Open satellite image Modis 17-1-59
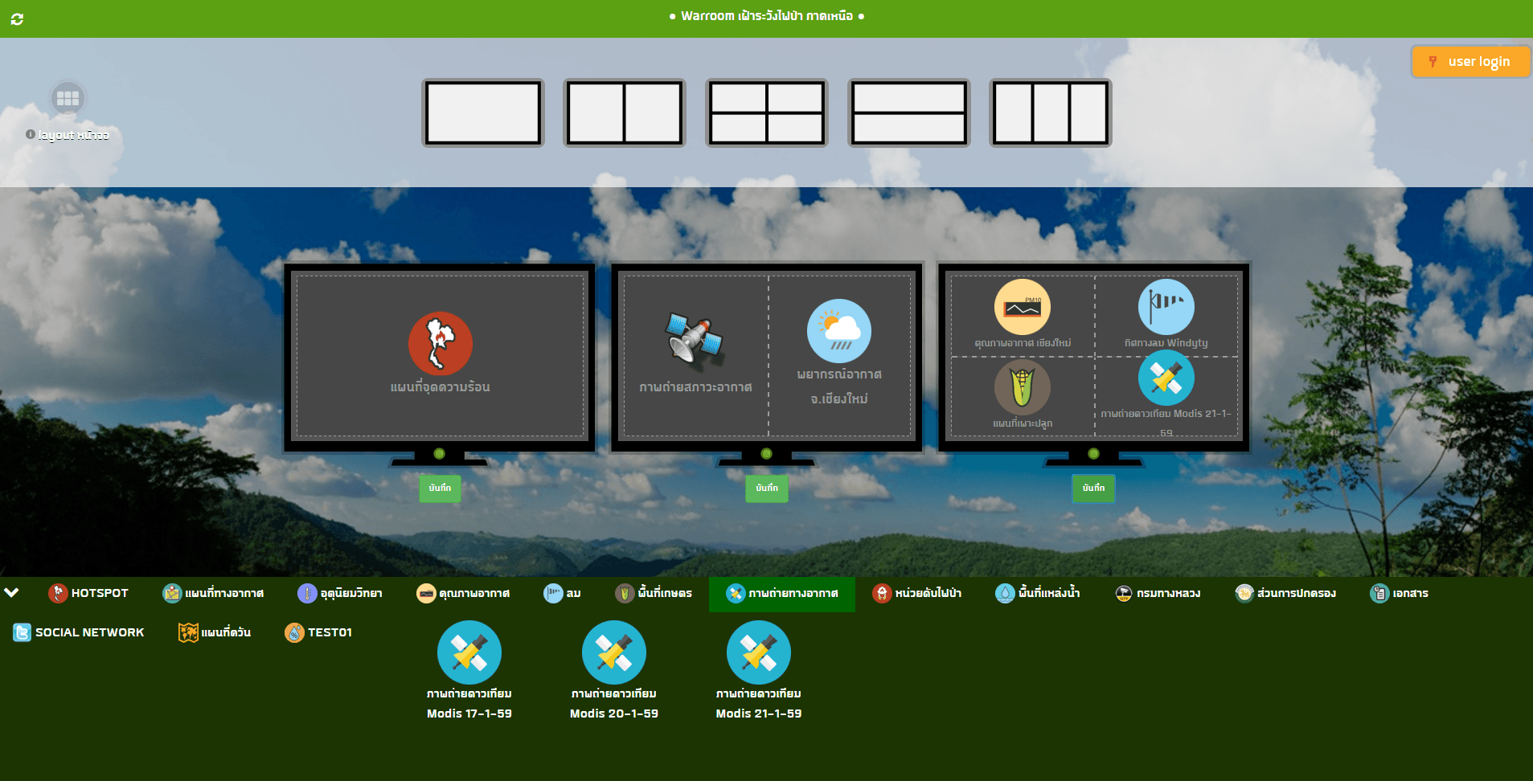The height and width of the screenshot is (781, 1533). tap(469, 652)
